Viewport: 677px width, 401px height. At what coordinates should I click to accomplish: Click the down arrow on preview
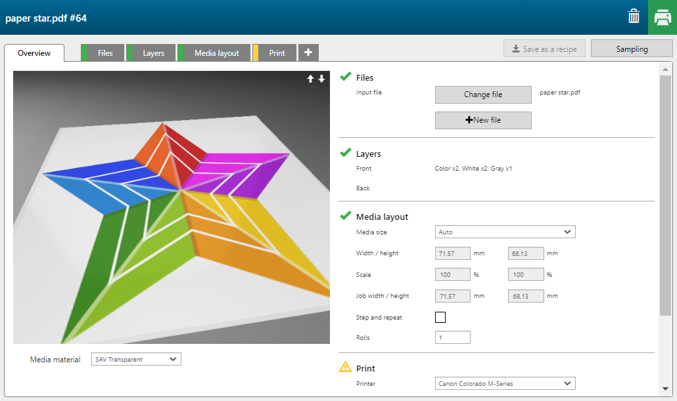(321, 79)
